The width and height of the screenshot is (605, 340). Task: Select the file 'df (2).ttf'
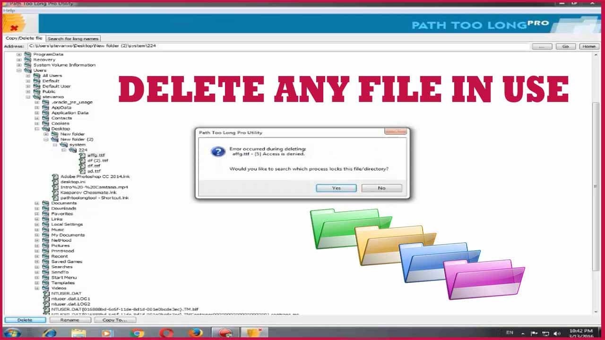(x=98, y=161)
